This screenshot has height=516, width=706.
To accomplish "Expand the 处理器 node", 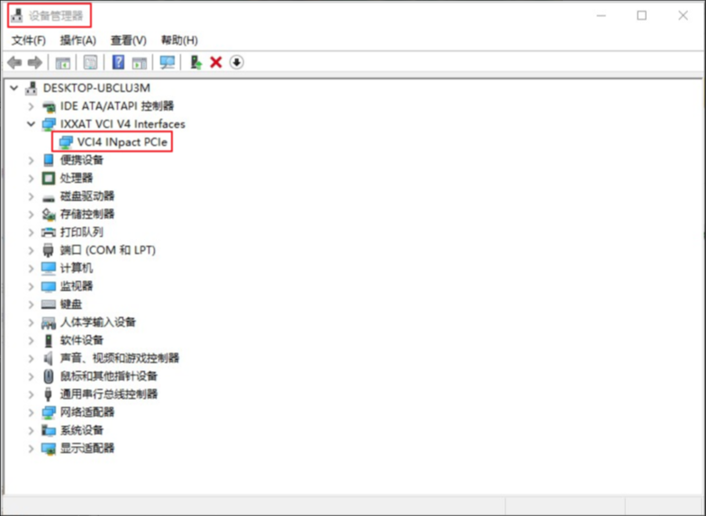I will (31, 178).
